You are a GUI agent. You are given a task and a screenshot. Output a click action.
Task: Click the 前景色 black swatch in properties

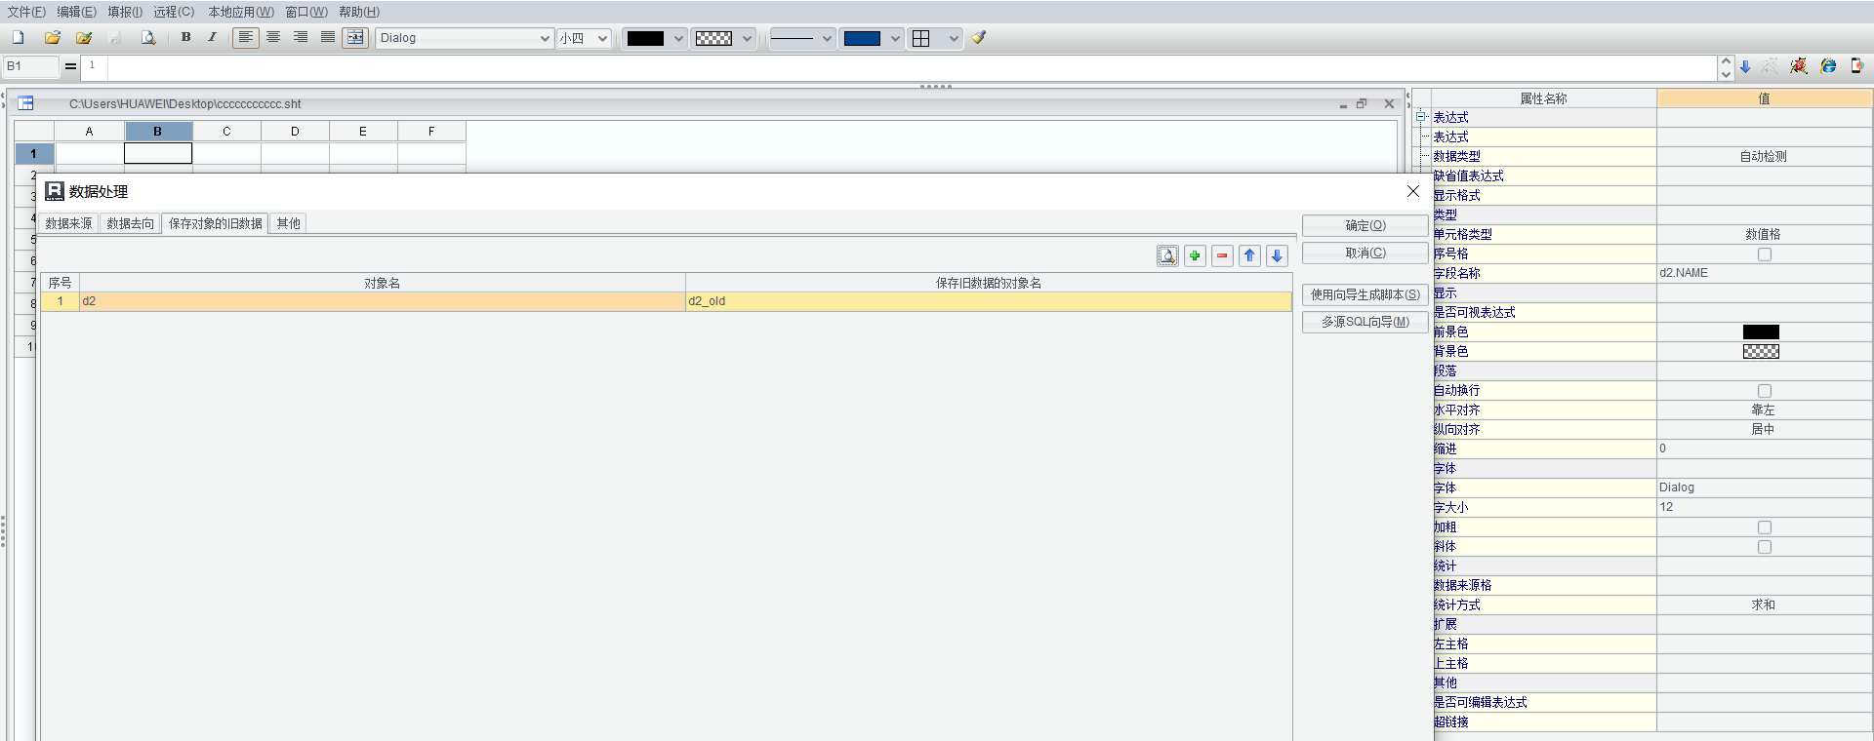1761,332
